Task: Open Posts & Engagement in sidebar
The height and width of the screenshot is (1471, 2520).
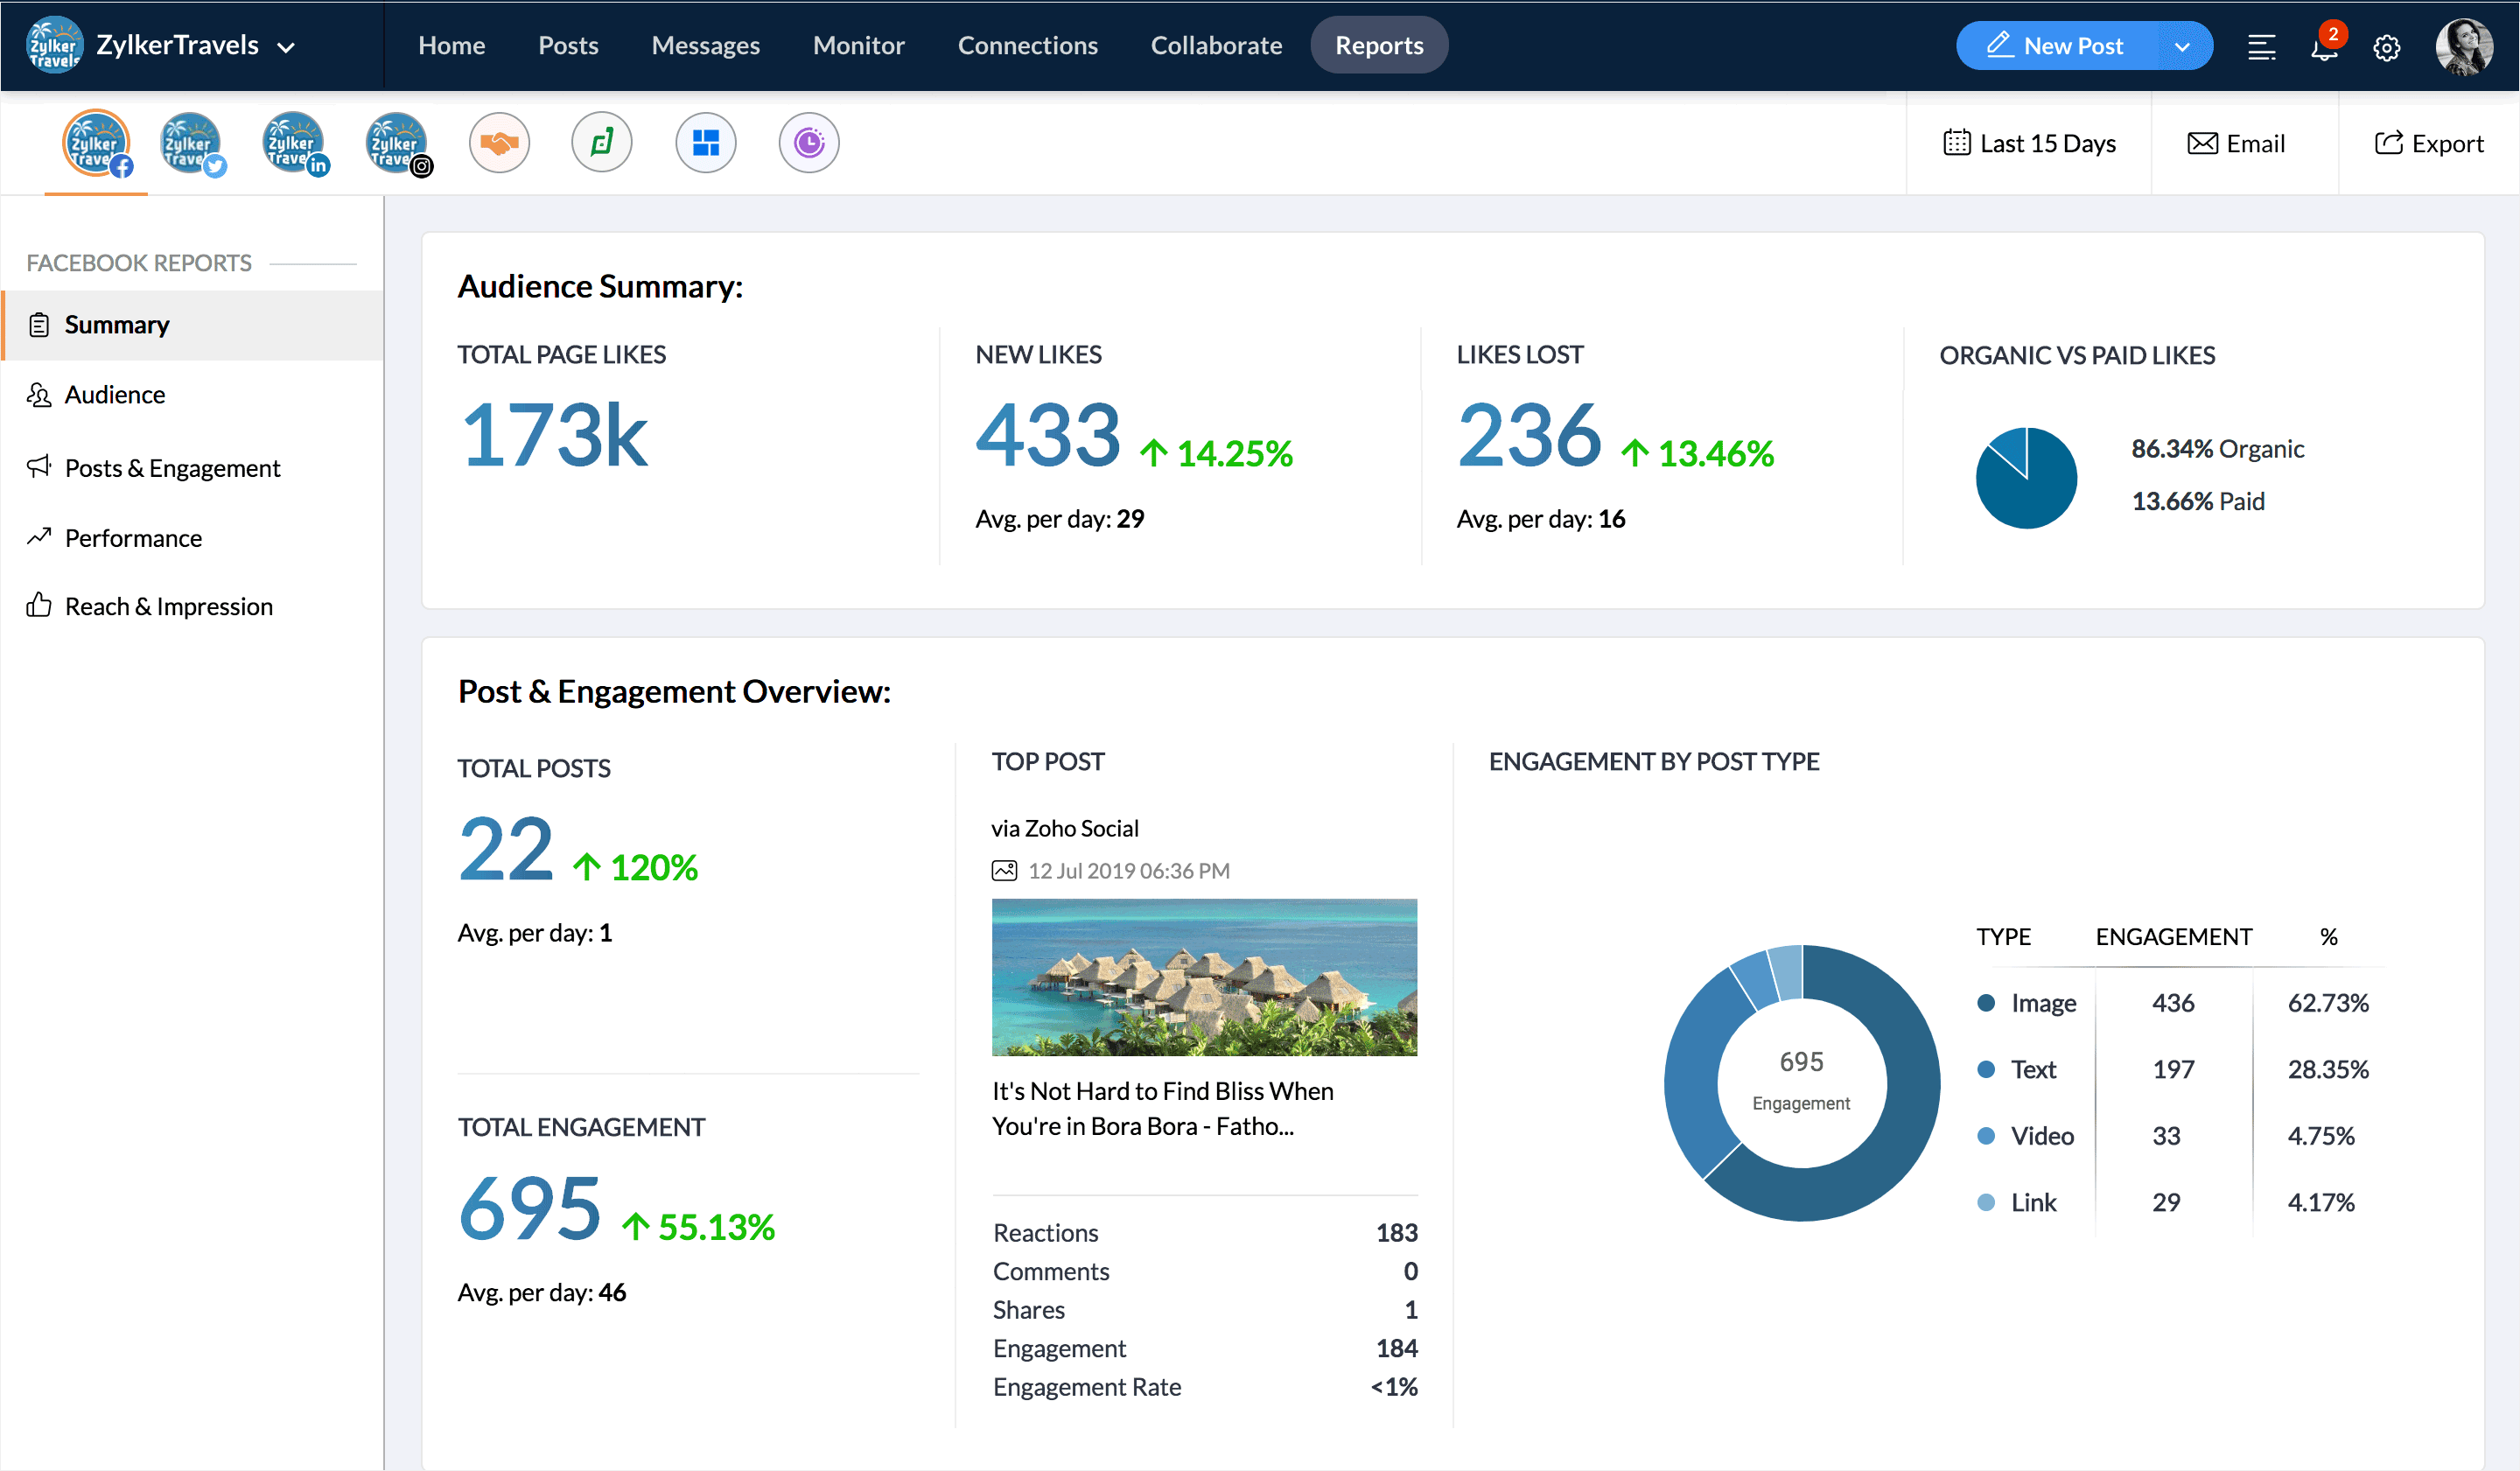Action: coord(172,468)
